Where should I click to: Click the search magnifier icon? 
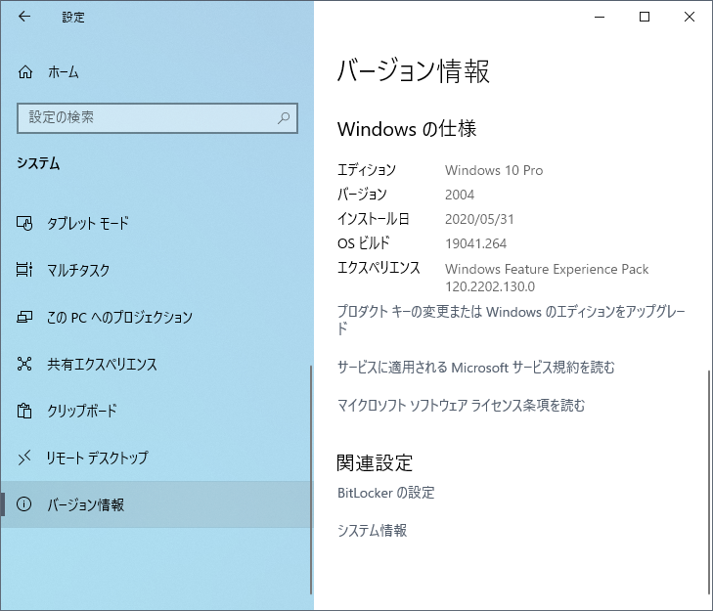284,118
